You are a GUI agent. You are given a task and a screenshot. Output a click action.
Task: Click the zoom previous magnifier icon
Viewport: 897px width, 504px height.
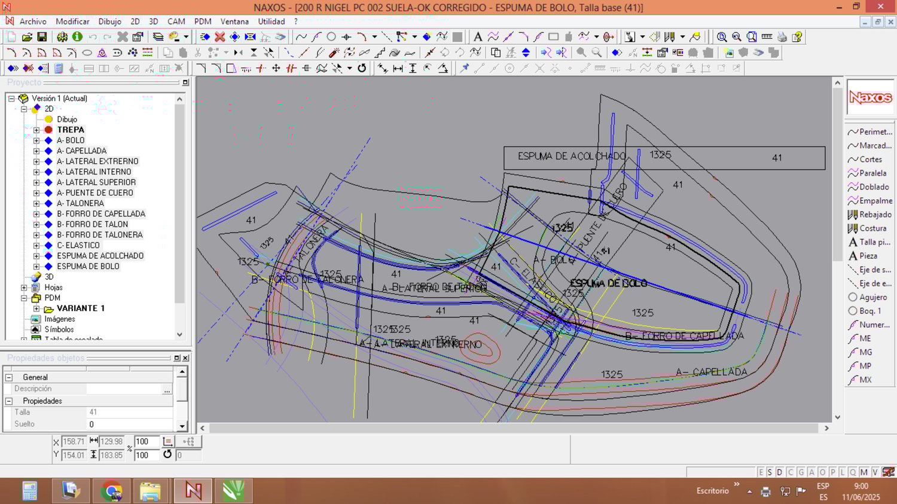[x=737, y=37]
